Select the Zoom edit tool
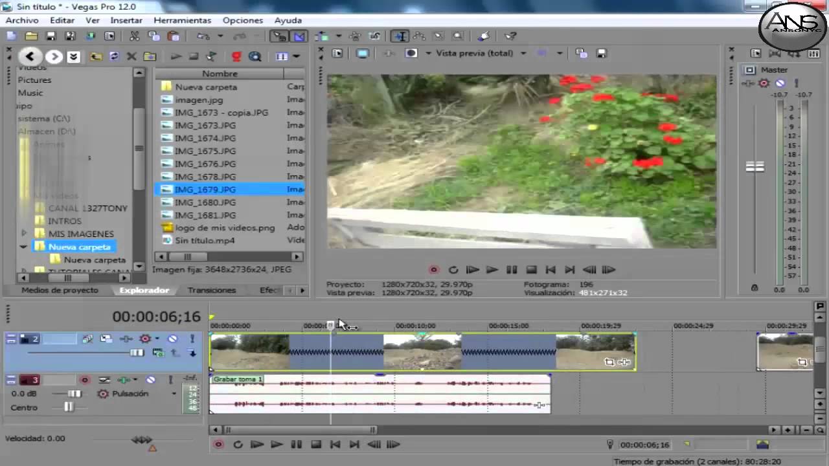The width and height of the screenshot is (829, 466). click(x=458, y=36)
